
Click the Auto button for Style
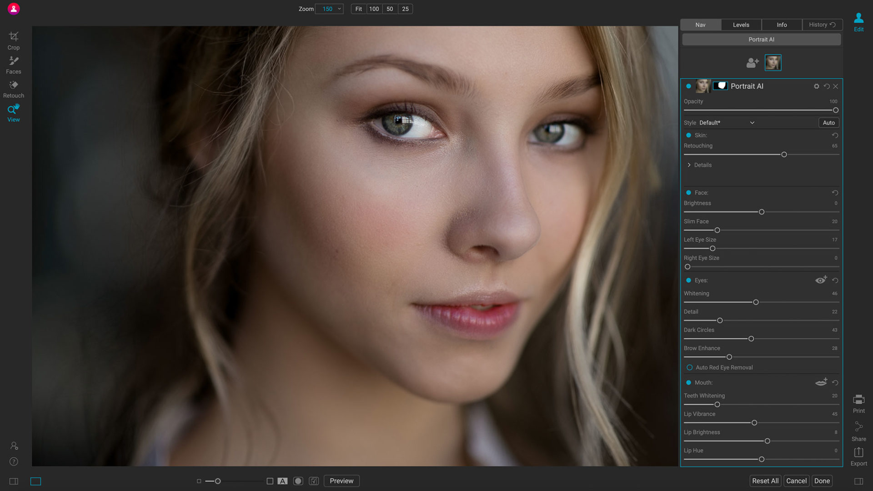[x=828, y=122]
